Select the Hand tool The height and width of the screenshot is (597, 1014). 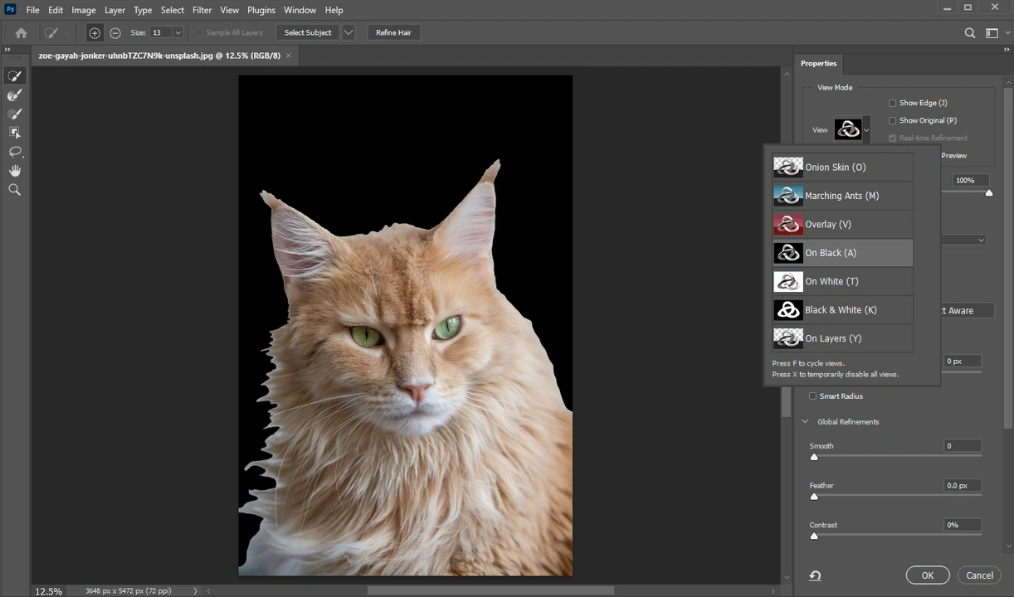[14, 171]
